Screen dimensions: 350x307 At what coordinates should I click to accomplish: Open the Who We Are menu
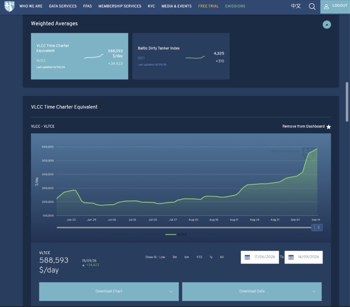tap(31, 6)
